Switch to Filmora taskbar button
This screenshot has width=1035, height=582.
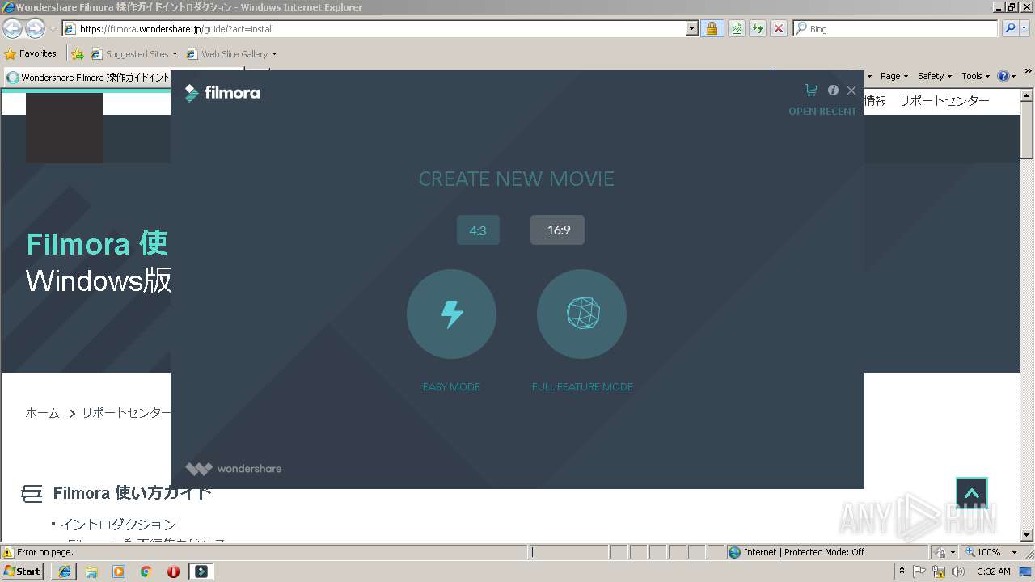(x=201, y=571)
